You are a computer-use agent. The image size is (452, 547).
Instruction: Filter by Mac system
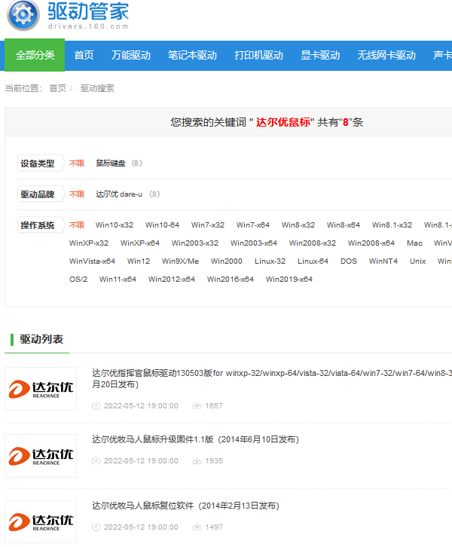[414, 243]
